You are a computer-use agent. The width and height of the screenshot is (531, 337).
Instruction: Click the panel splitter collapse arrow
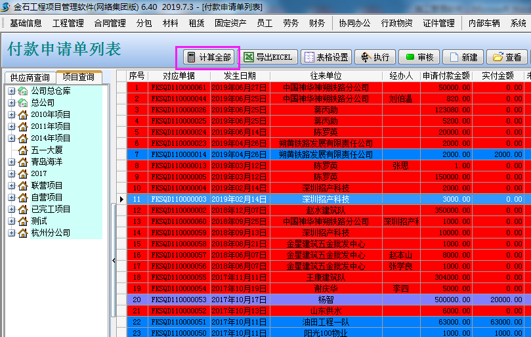(113, 261)
